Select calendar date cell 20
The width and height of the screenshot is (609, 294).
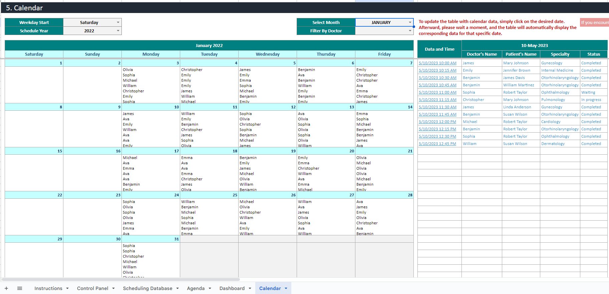click(326, 151)
